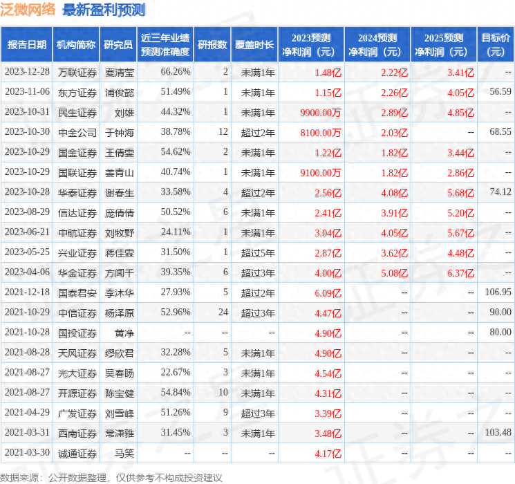
Task: Click the 机构简称 column header
Action: pos(76,45)
